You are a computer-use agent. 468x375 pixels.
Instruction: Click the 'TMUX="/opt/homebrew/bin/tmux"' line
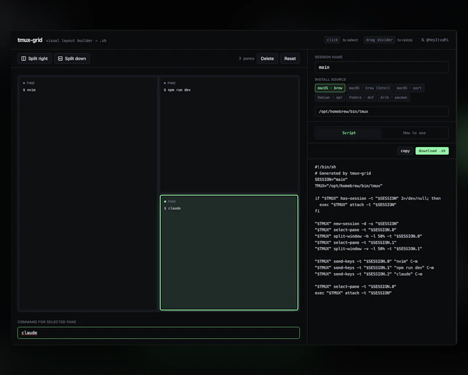[x=349, y=186]
